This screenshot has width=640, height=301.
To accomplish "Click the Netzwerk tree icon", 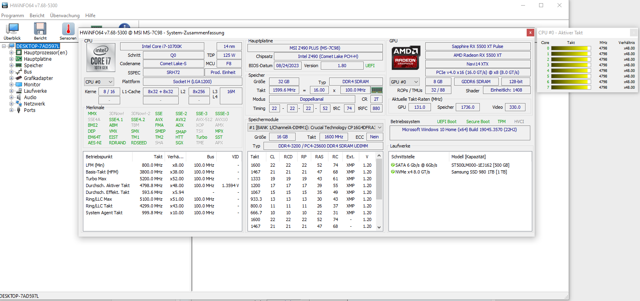I will [19, 104].
